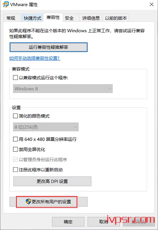Open the 详细信息 tab
The image size is (158, 230).
pyautogui.click(x=91, y=18)
